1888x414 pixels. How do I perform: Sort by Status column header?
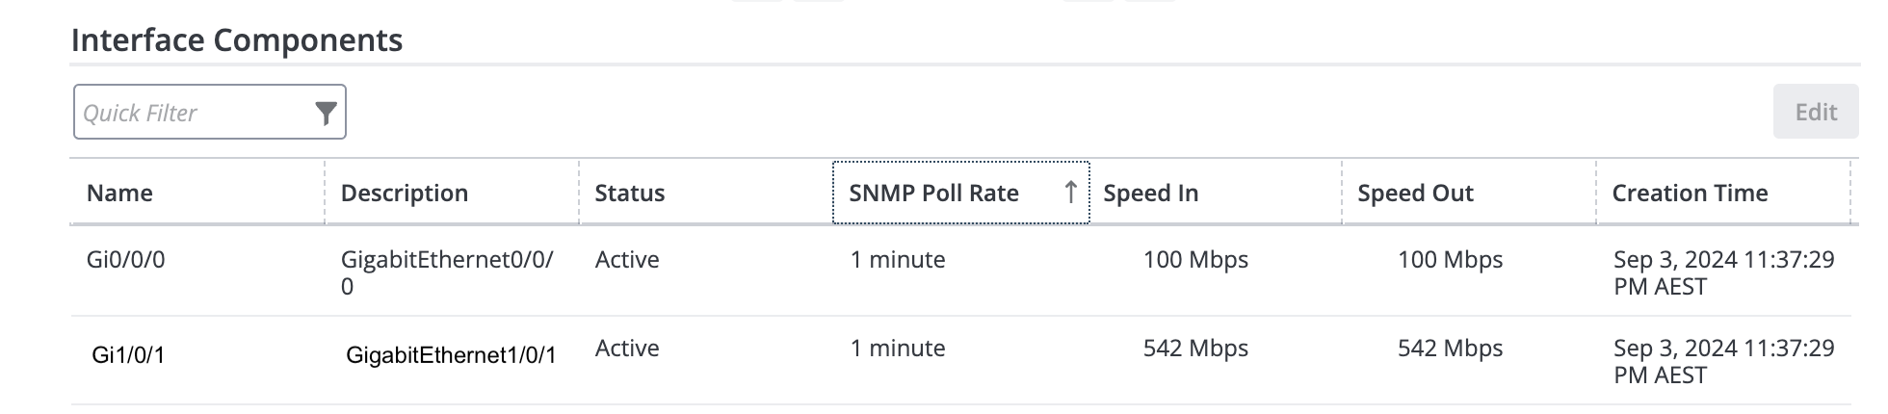click(629, 194)
